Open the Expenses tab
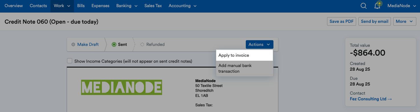The image size is (420, 112). click(x=101, y=6)
